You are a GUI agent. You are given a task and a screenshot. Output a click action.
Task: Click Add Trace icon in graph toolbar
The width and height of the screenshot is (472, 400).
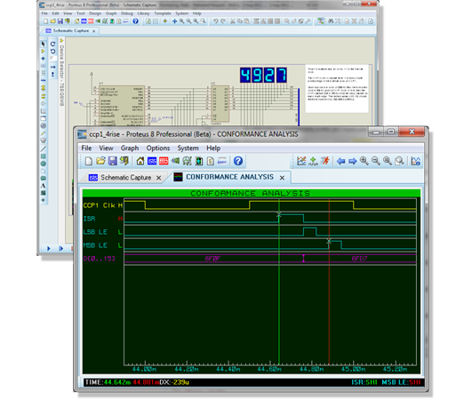pyautogui.click(x=313, y=161)
